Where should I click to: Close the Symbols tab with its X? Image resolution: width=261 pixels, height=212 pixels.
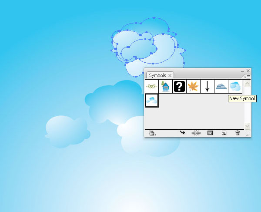point(170,76)
